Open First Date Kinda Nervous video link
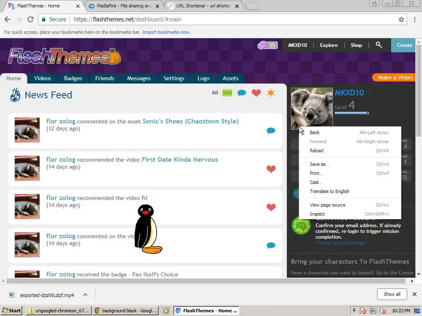This screenshot has height=316, width=422. point(180,160)
